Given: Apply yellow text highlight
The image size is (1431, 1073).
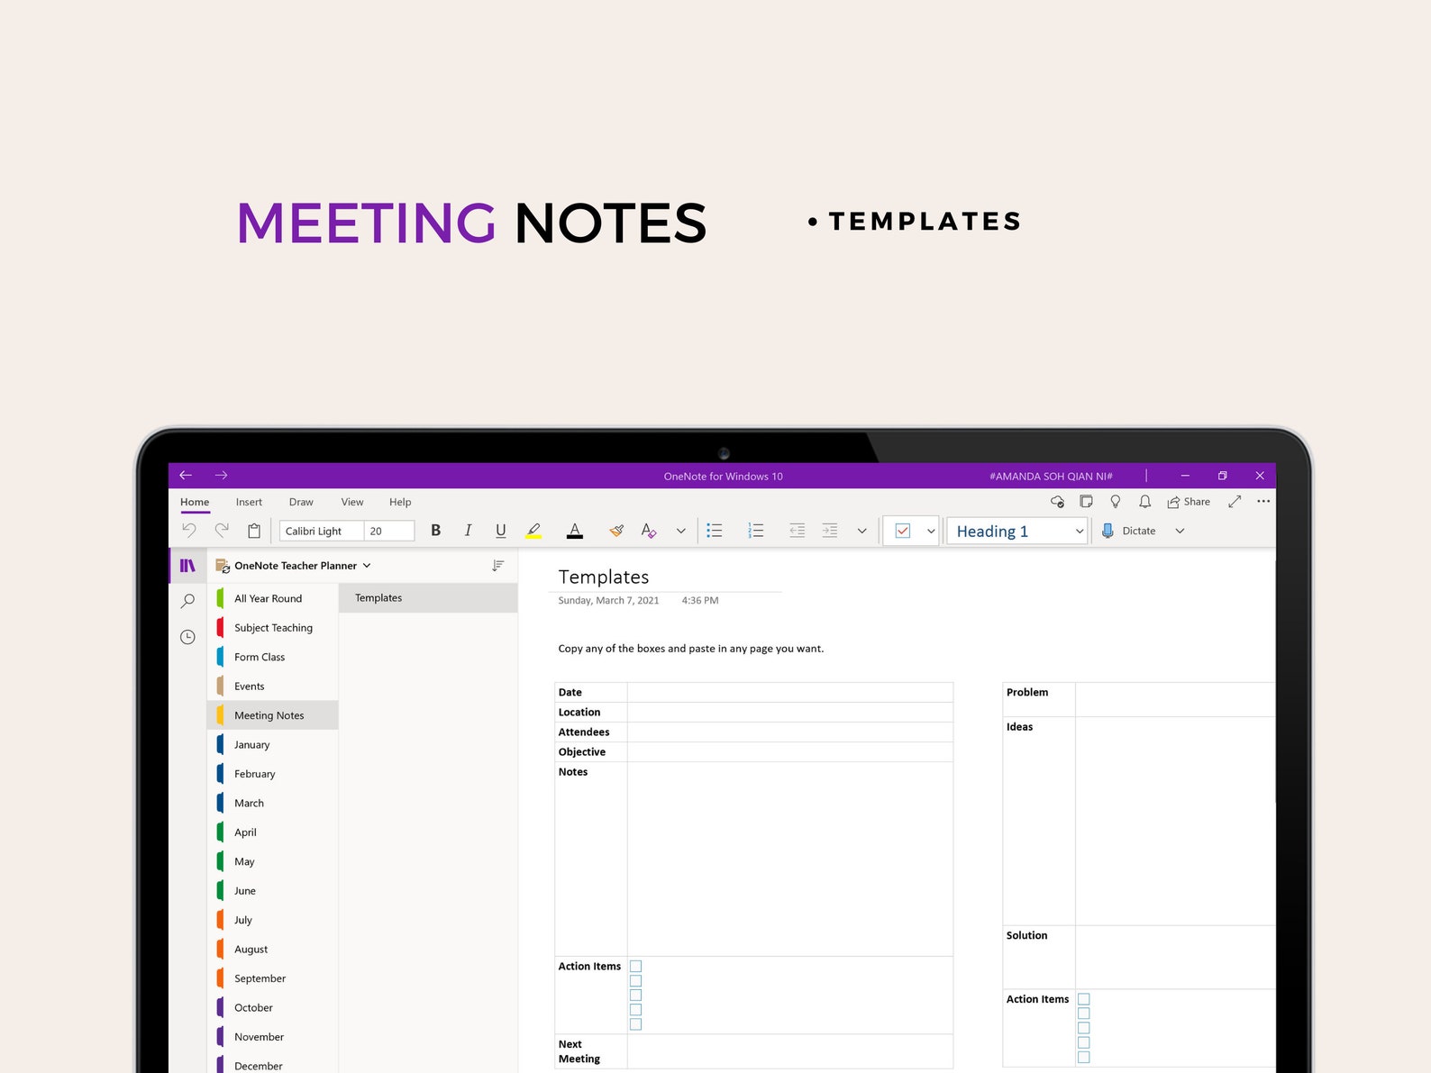Looking at the screenshot, I should click(533, 531).
